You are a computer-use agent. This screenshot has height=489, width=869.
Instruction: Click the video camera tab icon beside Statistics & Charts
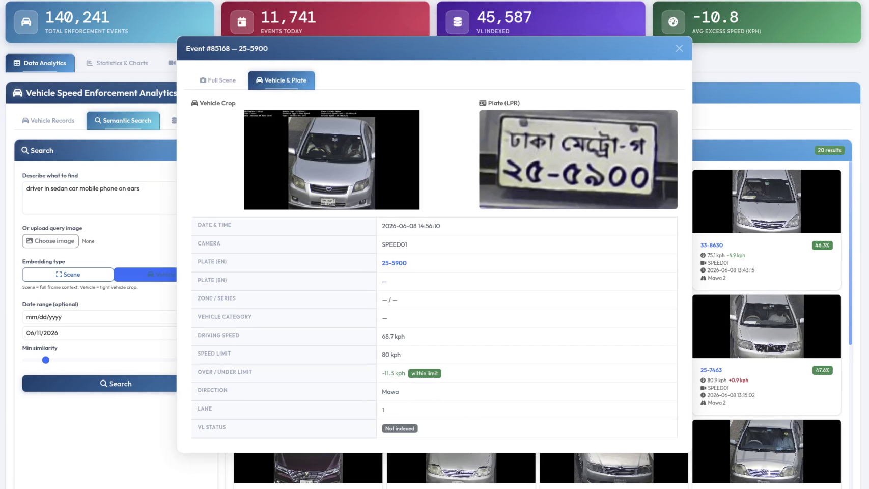(x=172, y=63)
